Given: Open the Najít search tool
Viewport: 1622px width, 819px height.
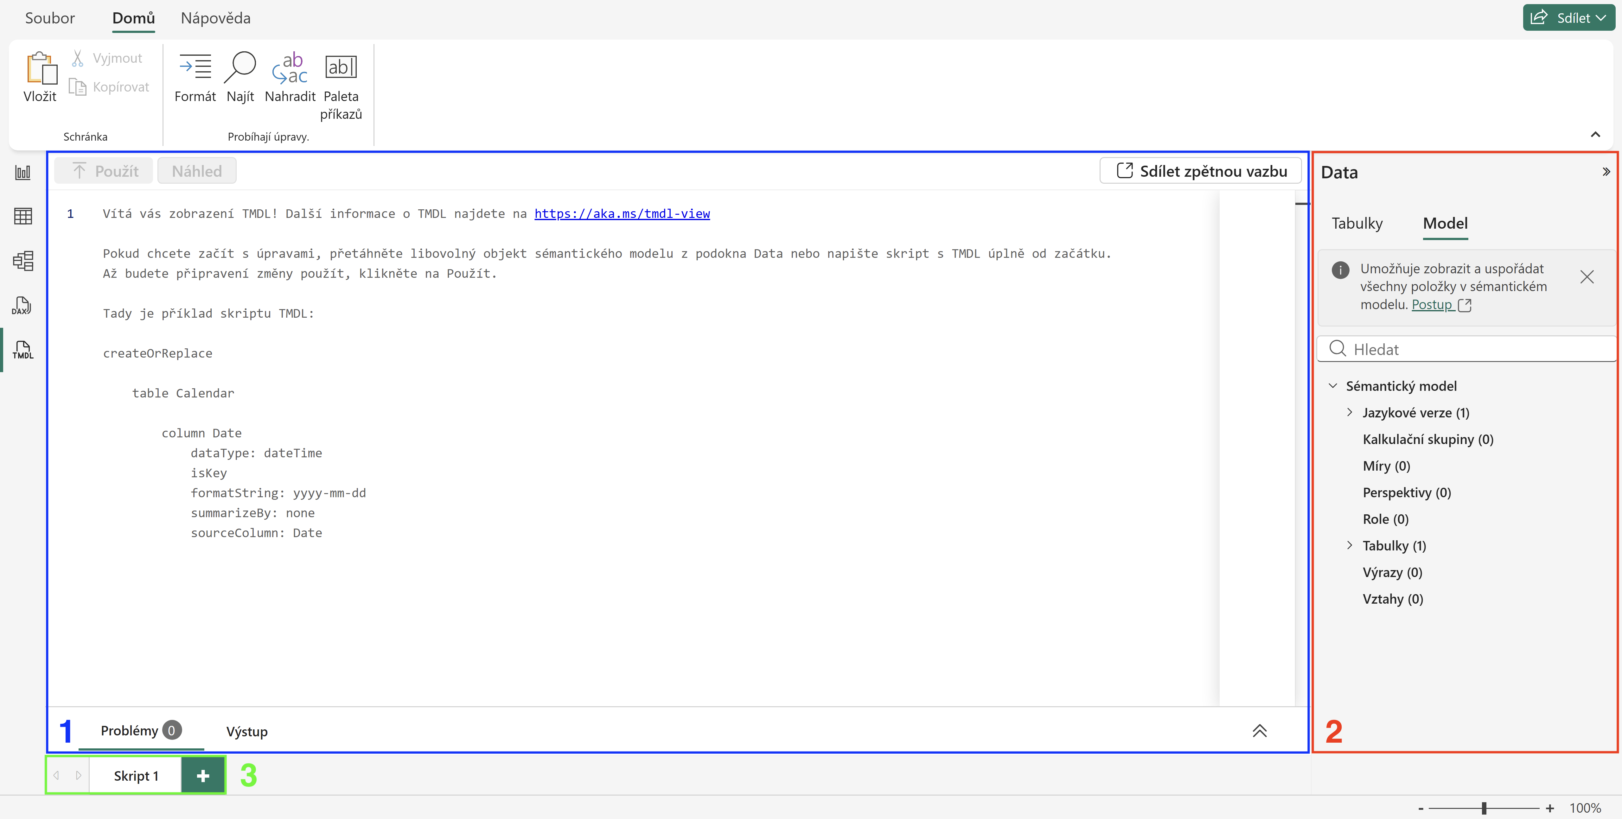Looking at the screenshot, I should click(x=240, y=77).
